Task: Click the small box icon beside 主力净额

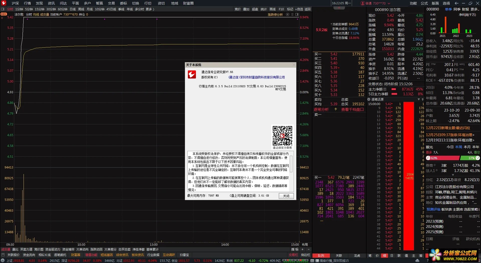Action: 385,89
